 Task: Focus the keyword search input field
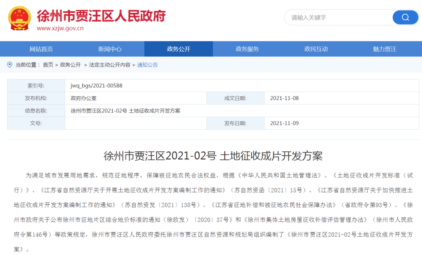(x=339, y=18)
